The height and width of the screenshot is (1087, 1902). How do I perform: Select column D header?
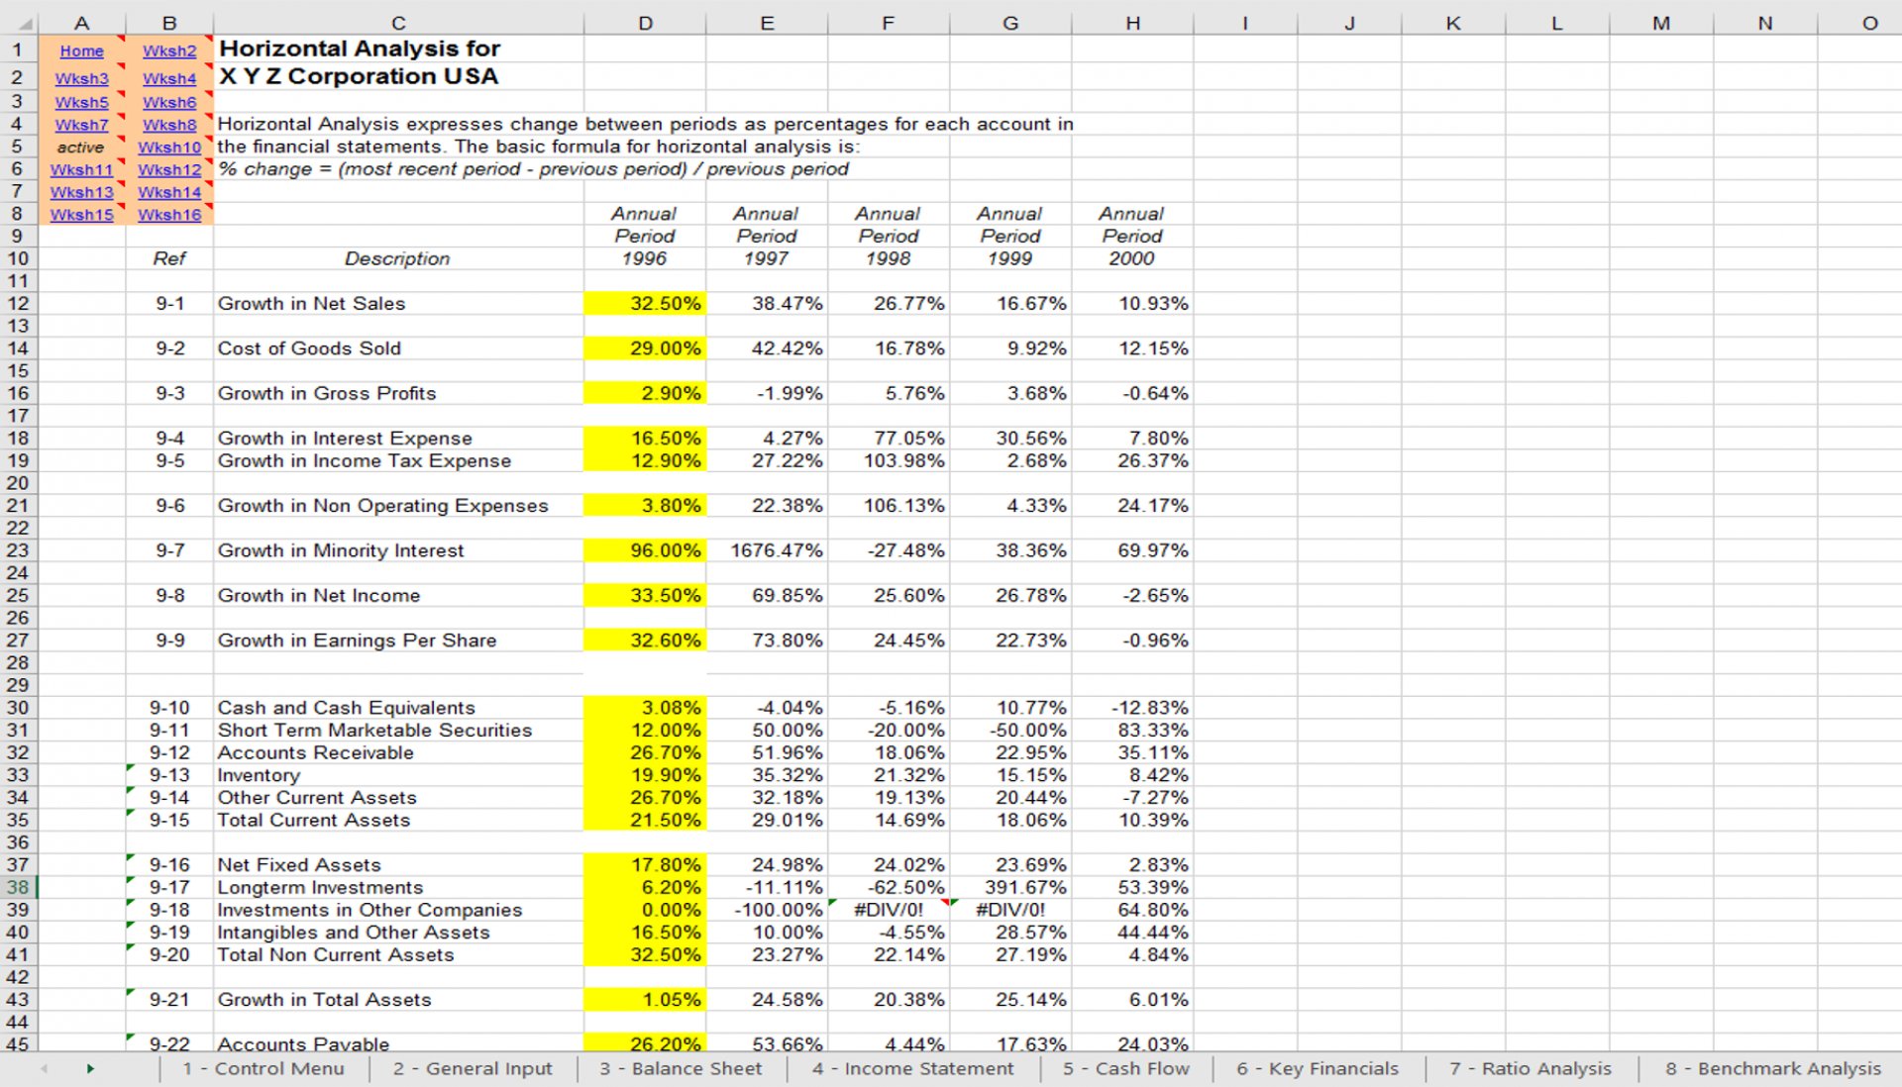pos(645,23)
